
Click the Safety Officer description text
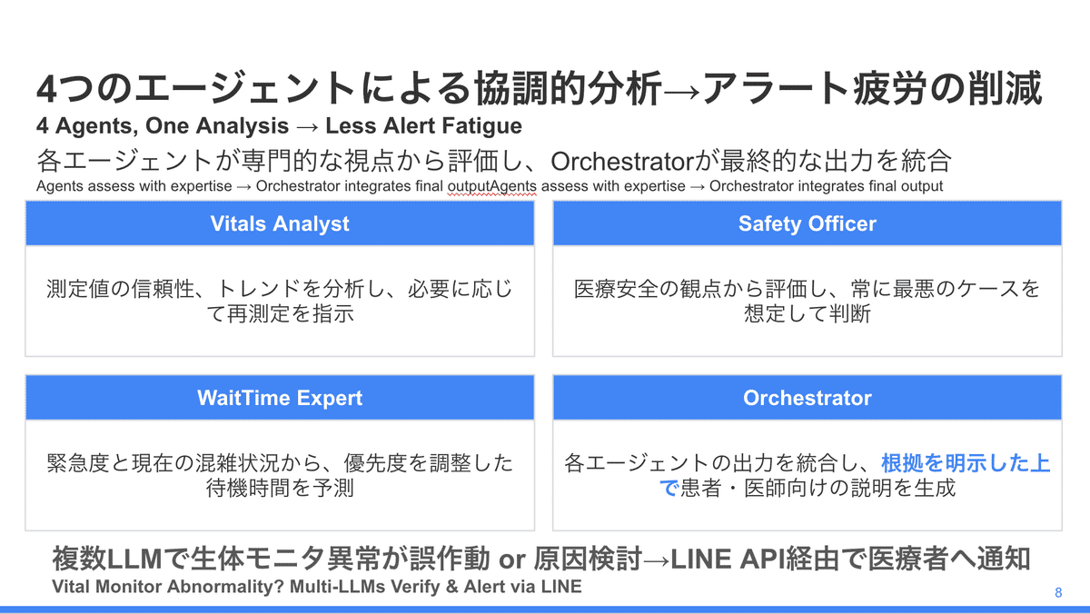coord(807,302)
